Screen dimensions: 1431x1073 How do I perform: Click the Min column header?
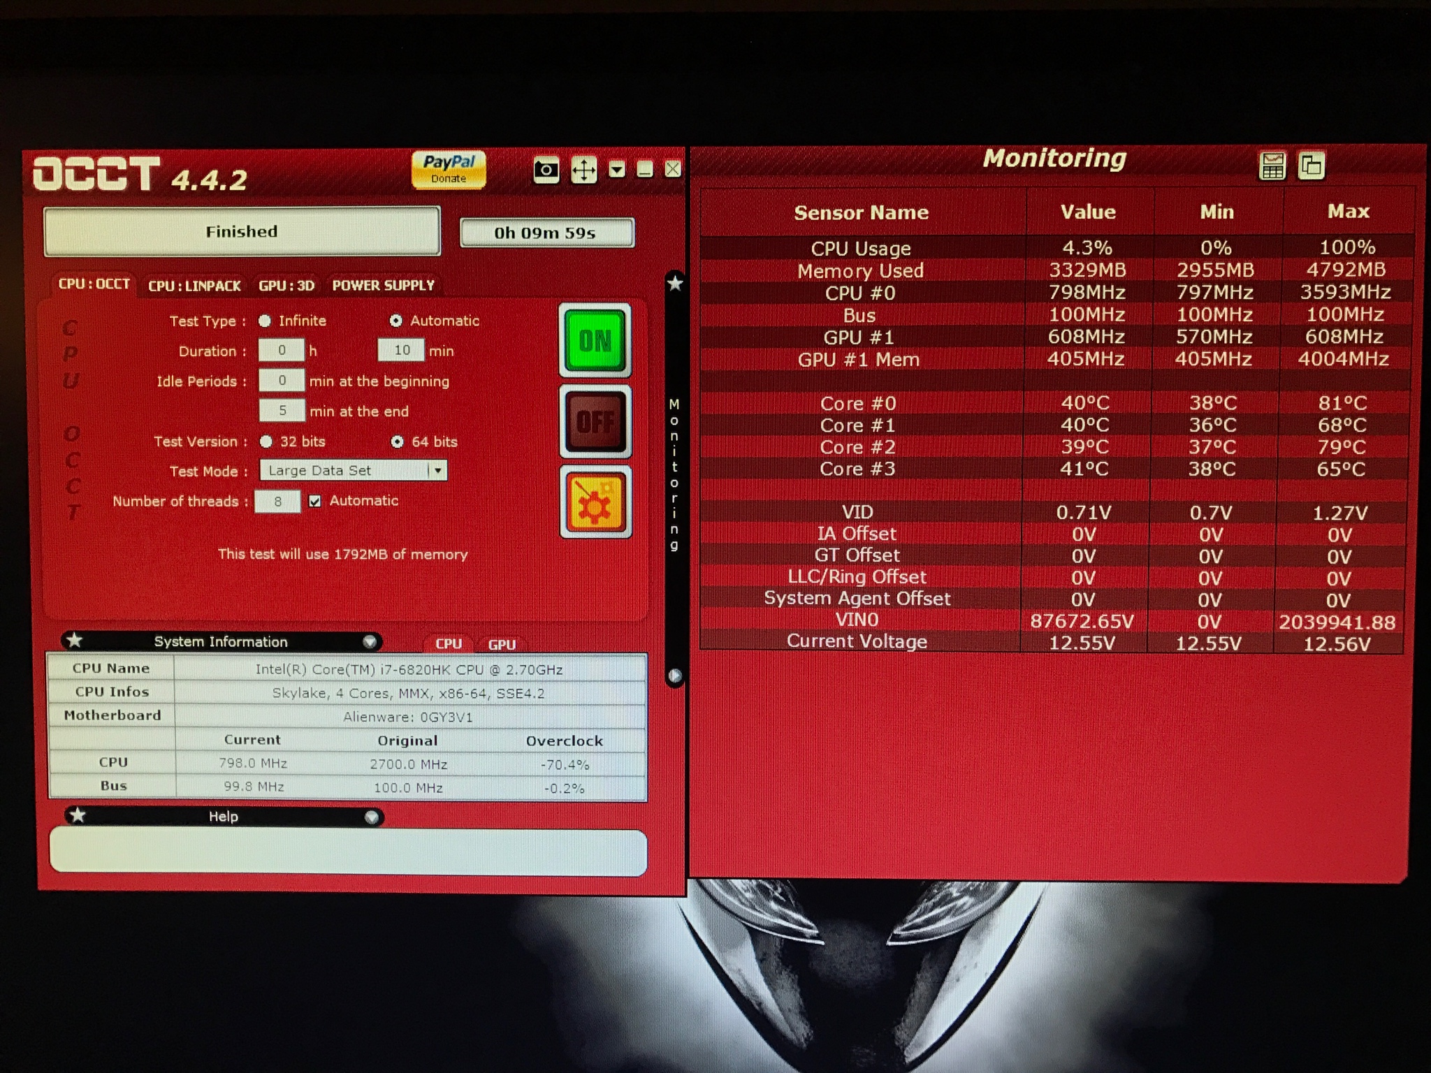[1217, 212]
